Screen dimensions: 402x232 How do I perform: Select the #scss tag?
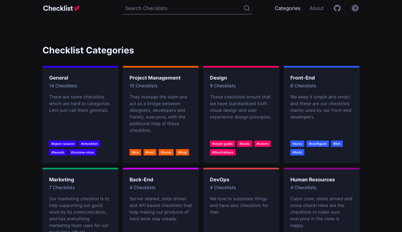click(x=297, y=144)
